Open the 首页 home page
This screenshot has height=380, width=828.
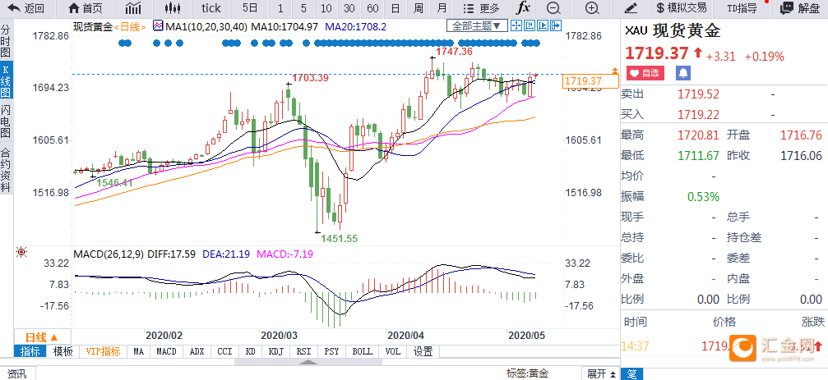[x=86, y=8]
